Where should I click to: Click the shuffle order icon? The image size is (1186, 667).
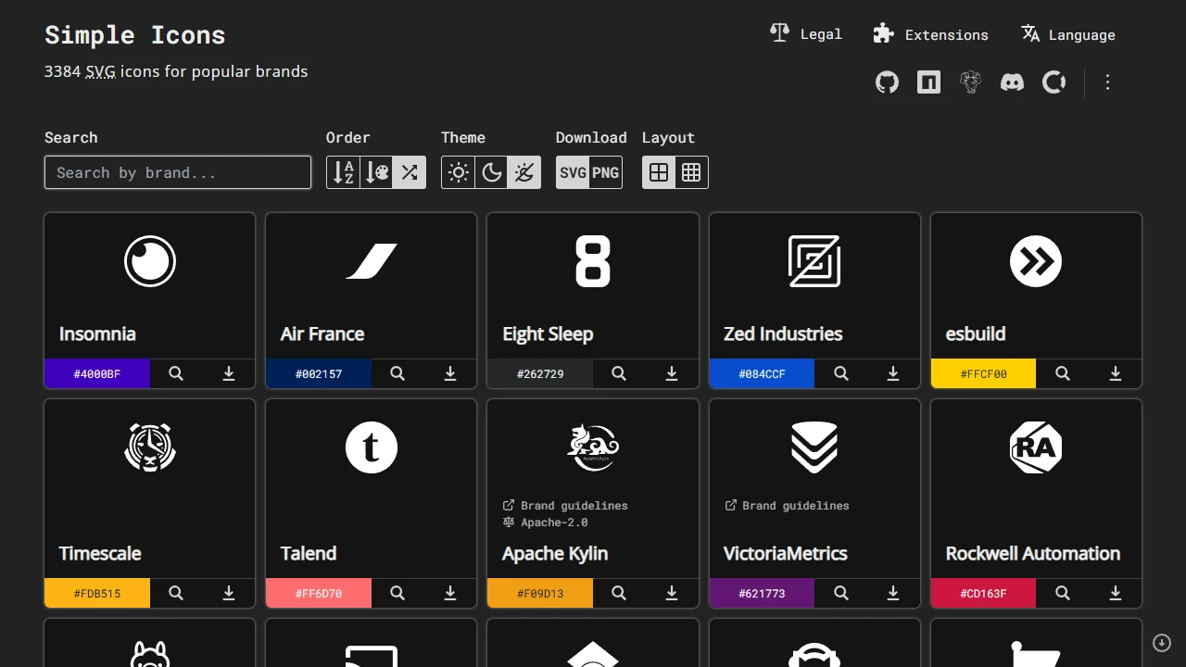[x=410, y=172]
